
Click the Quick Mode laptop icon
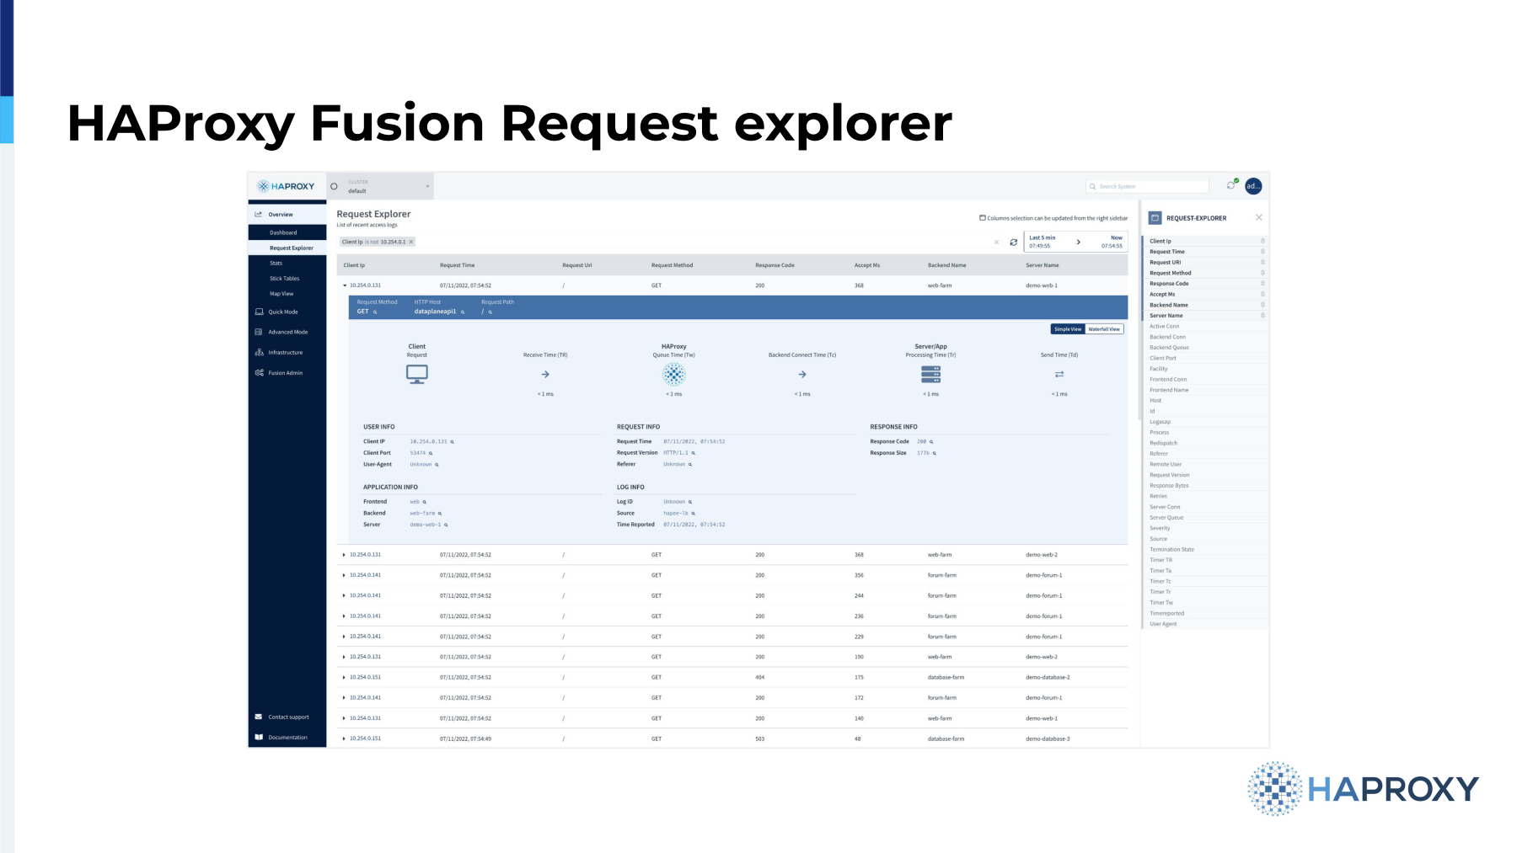pos(259,312)
